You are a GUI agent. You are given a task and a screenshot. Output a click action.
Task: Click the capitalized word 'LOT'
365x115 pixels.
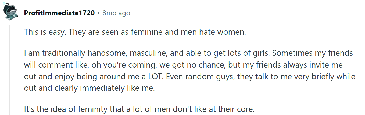tap(154, 77)
